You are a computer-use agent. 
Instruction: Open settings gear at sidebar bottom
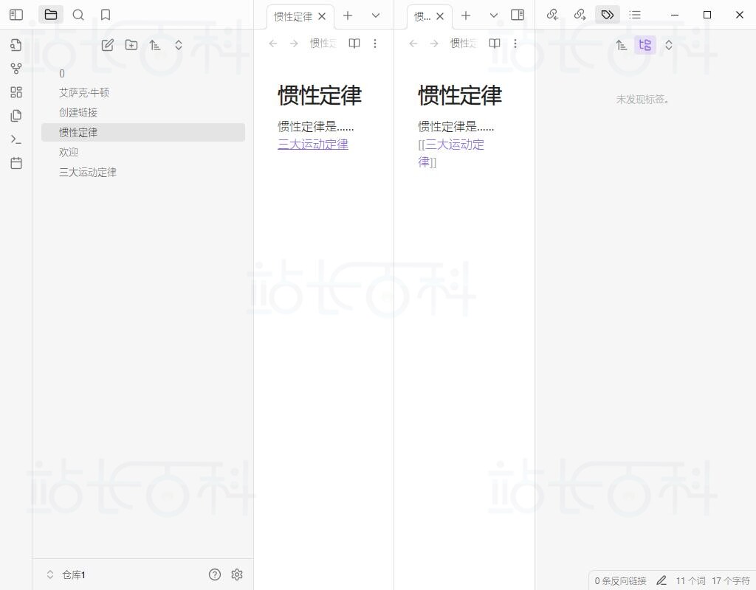pos(237,575)
